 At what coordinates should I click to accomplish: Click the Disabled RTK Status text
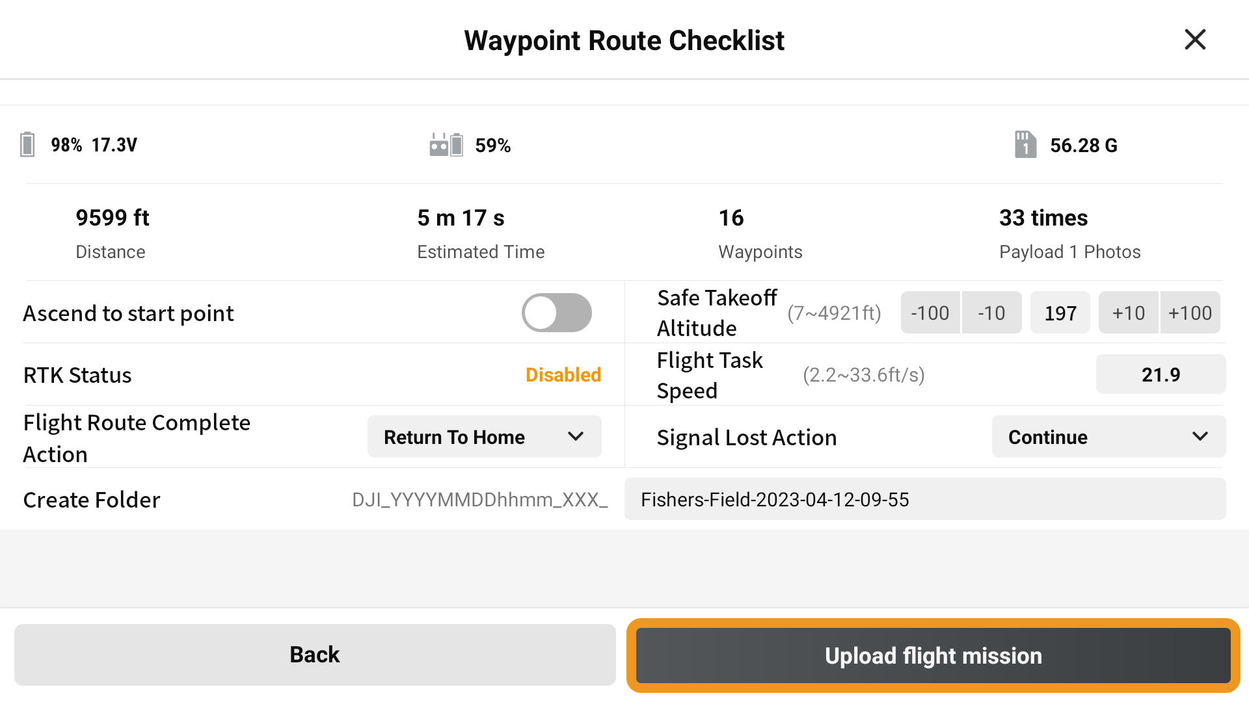click(x=563, y=375)
